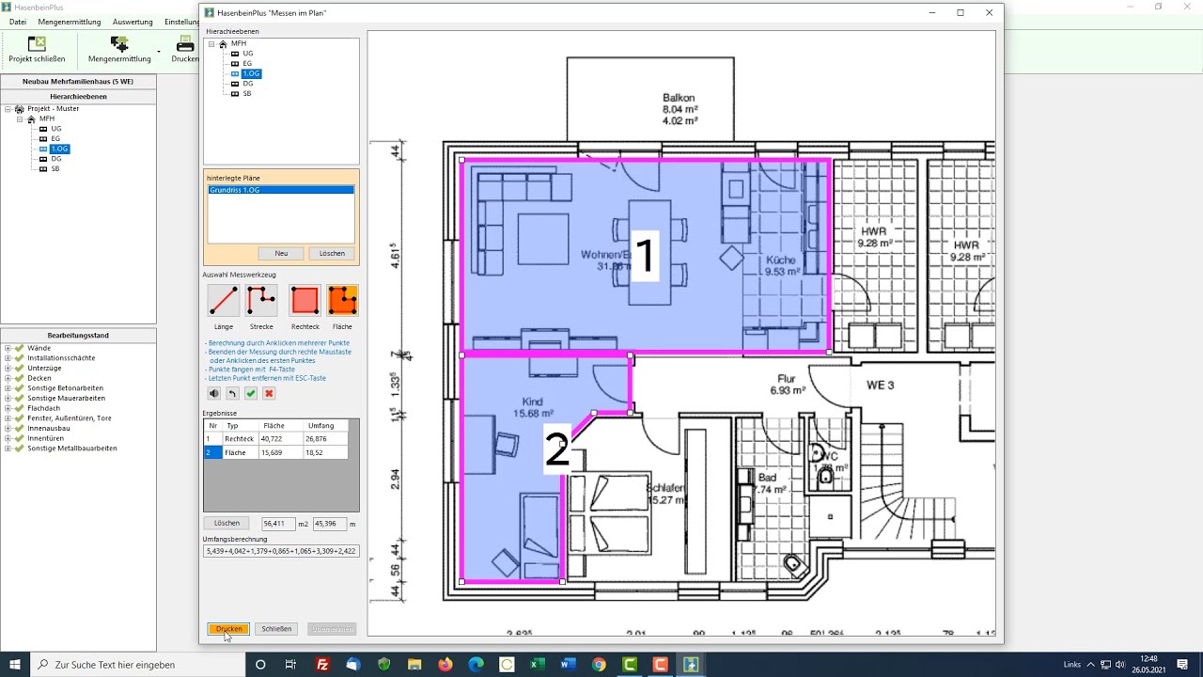This screenshot has width=1203, height=677.
Task: Expand the Decken entry
Action: coord(8,378)
